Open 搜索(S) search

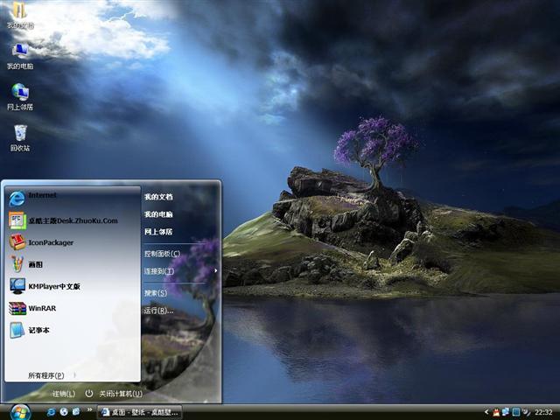click(156, 293)
